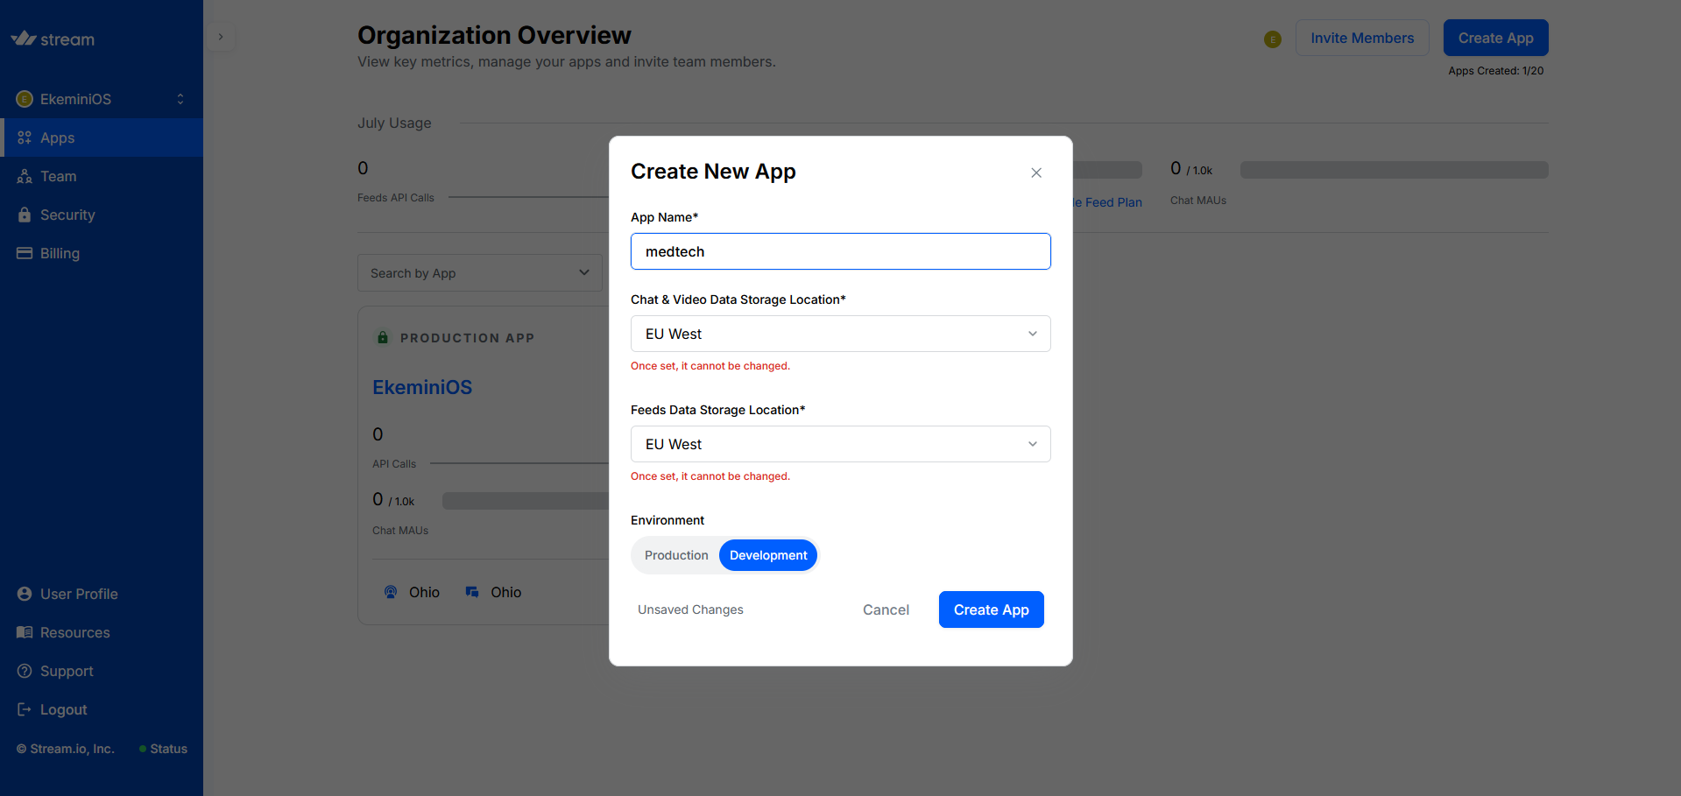This screenshot has width=1681, height=796.
Task: Cancel the new app creation
Action: [885, 609]
